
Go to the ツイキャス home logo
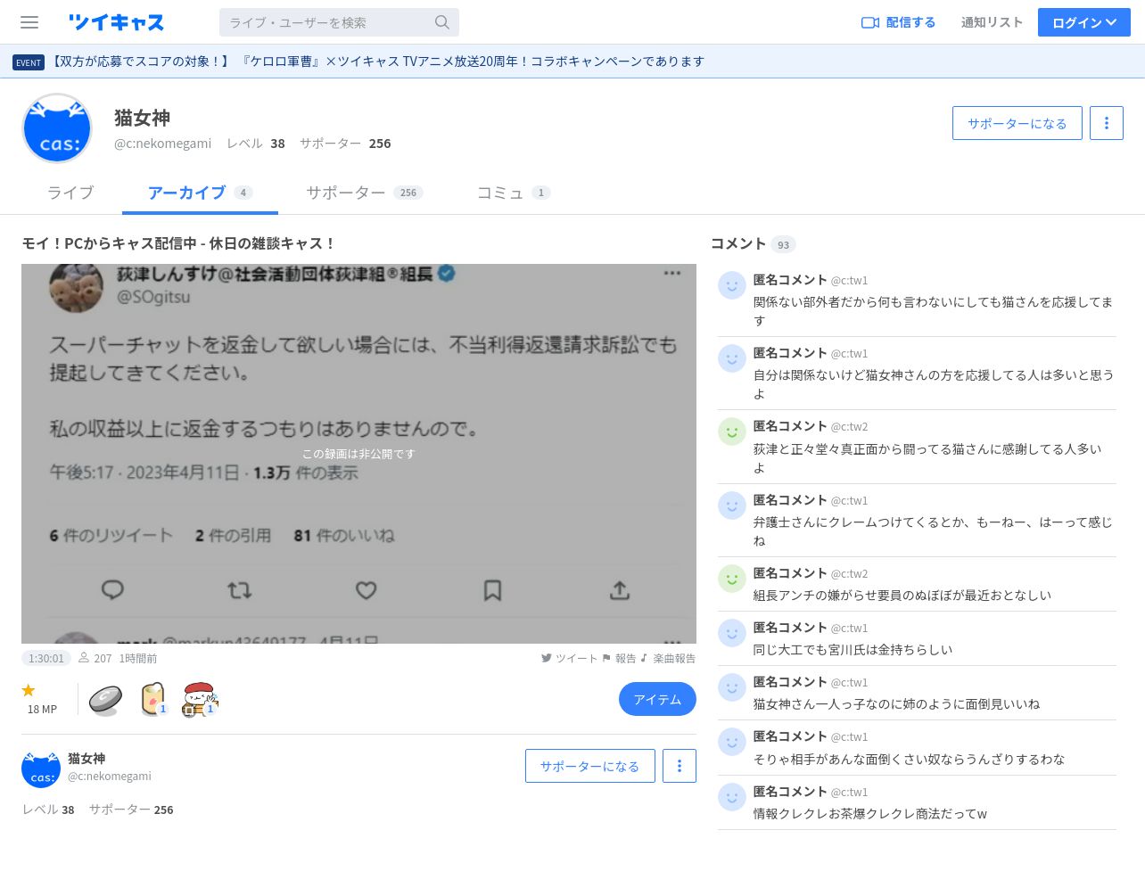pyautogui.click(x=116, y=22)
